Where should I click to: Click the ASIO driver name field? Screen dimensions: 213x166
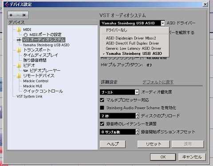130,23
